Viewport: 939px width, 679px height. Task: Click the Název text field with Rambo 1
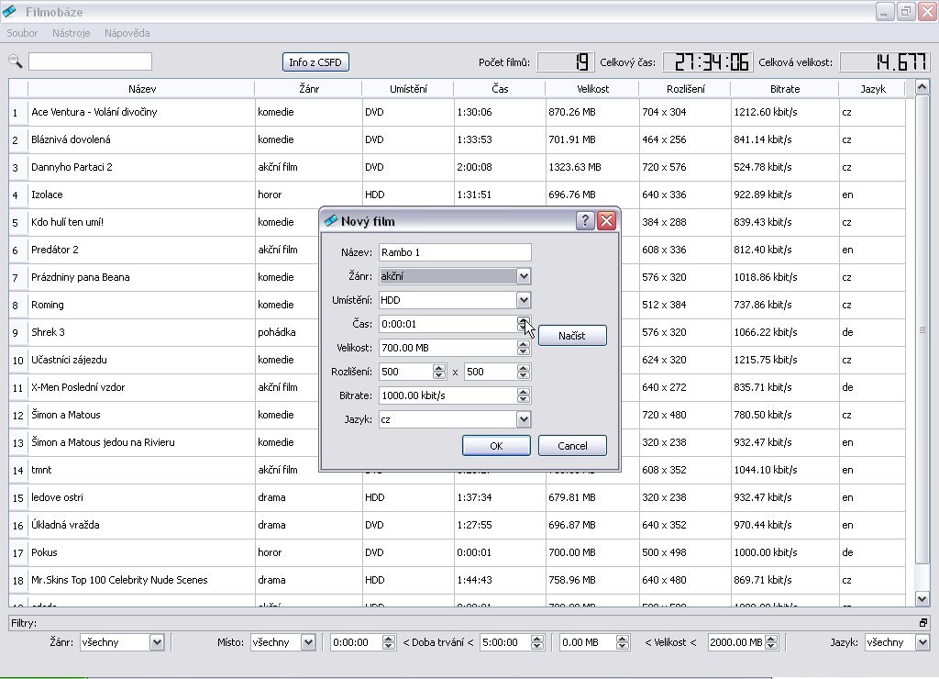click(455, 252)
